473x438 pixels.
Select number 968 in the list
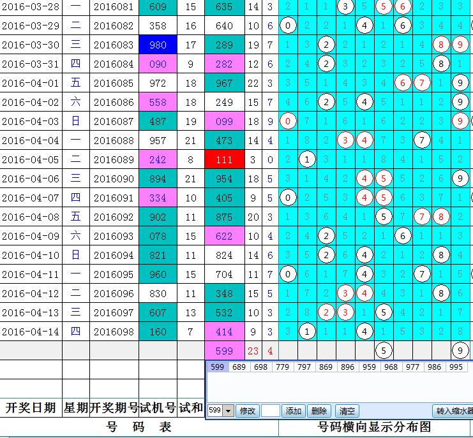[x=391, y=367]
